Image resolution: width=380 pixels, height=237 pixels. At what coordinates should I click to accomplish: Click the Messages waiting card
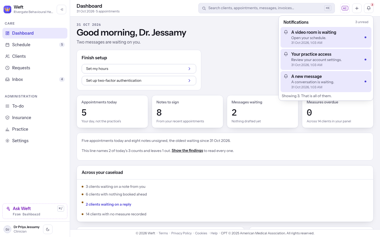click(262, 111)
